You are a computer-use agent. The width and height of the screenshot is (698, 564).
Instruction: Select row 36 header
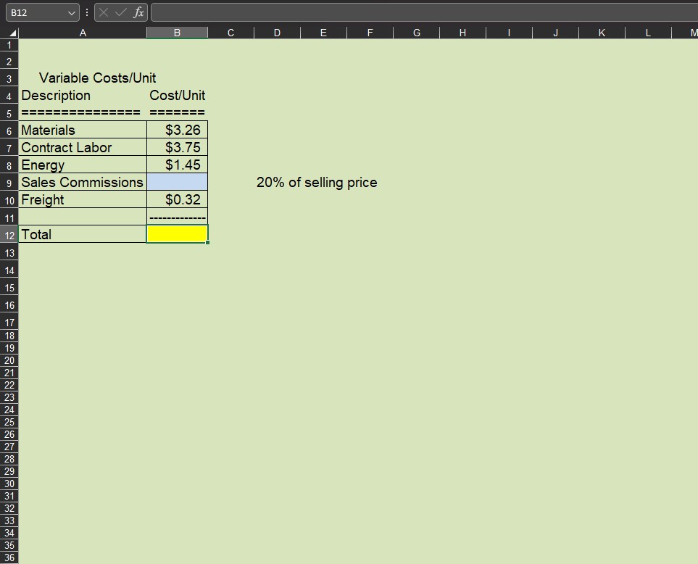9,557
